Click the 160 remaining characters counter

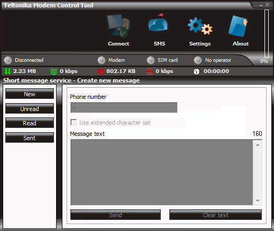[257, 134]
